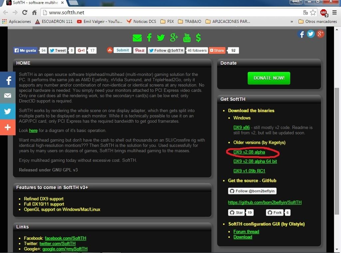Screen dimensions: 341x253
Task: Expand the TRABAJO bookmarks folder
Action: 189,22
